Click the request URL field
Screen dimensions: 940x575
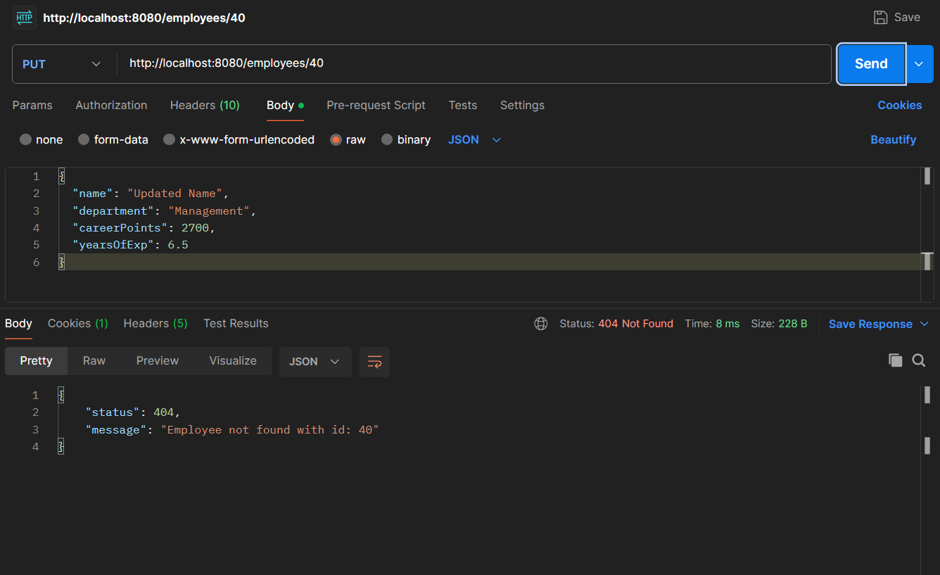[x=471, y=63]
